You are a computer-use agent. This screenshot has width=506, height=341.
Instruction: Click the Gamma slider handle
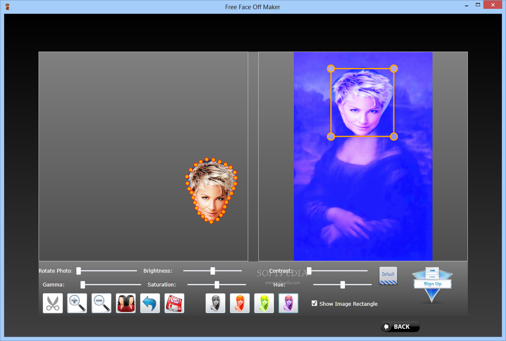coord(83,285)
